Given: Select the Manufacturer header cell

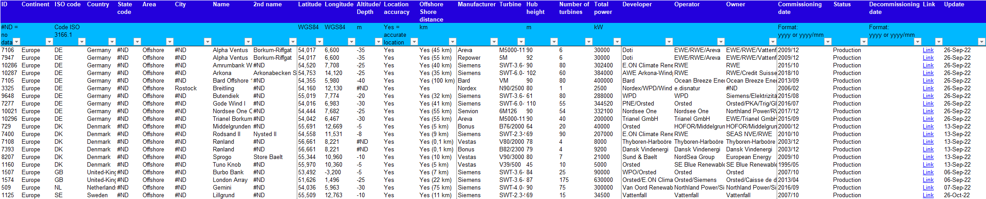Looking at the screenshot, I should click(477, 12).
